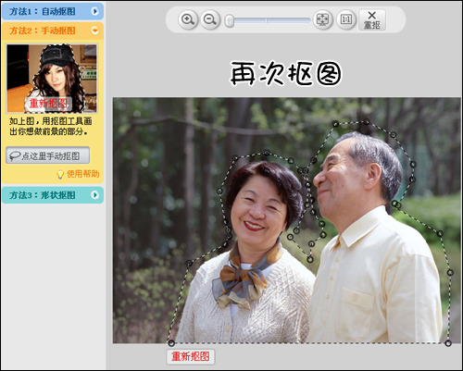
Task: Click the arrow beside 方法1 自动抠图
Action: point(94,11)
